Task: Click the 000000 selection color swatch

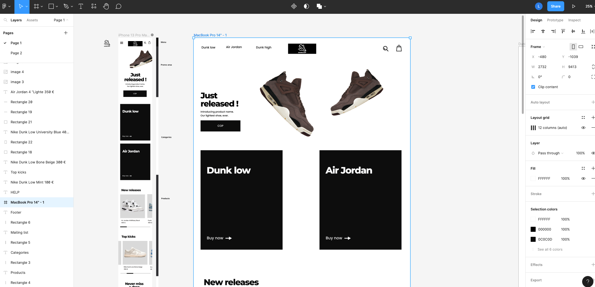Action: (533, 229)
